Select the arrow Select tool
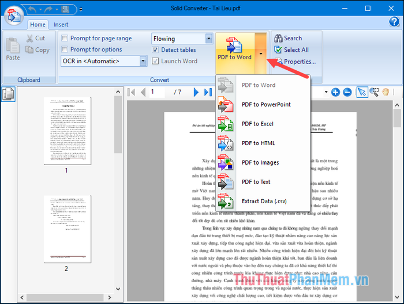 click(x=362, y=92)
